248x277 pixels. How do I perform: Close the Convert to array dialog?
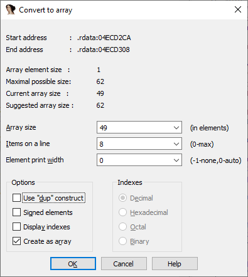pos(238,9)
